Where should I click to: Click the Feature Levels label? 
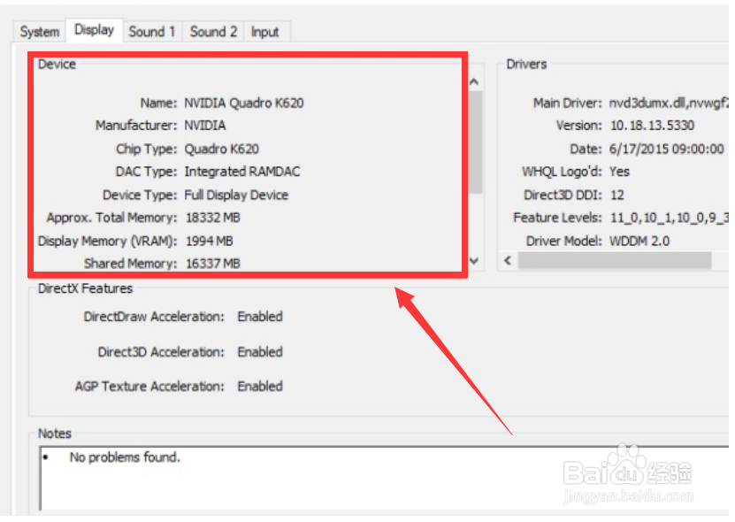pos(558,218)
